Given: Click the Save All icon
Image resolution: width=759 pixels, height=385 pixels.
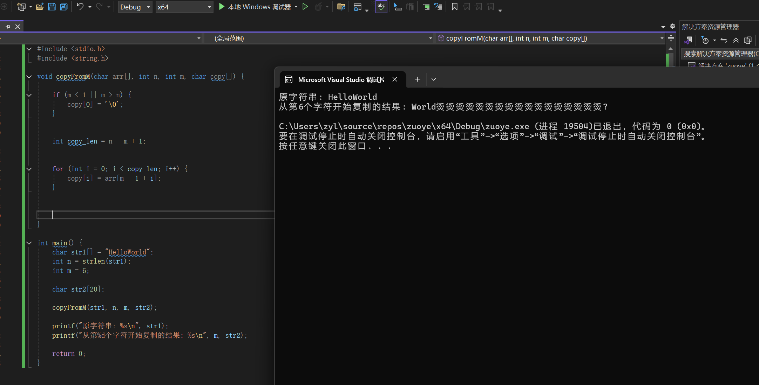Looking at the screenshot, I should (63, 7).
